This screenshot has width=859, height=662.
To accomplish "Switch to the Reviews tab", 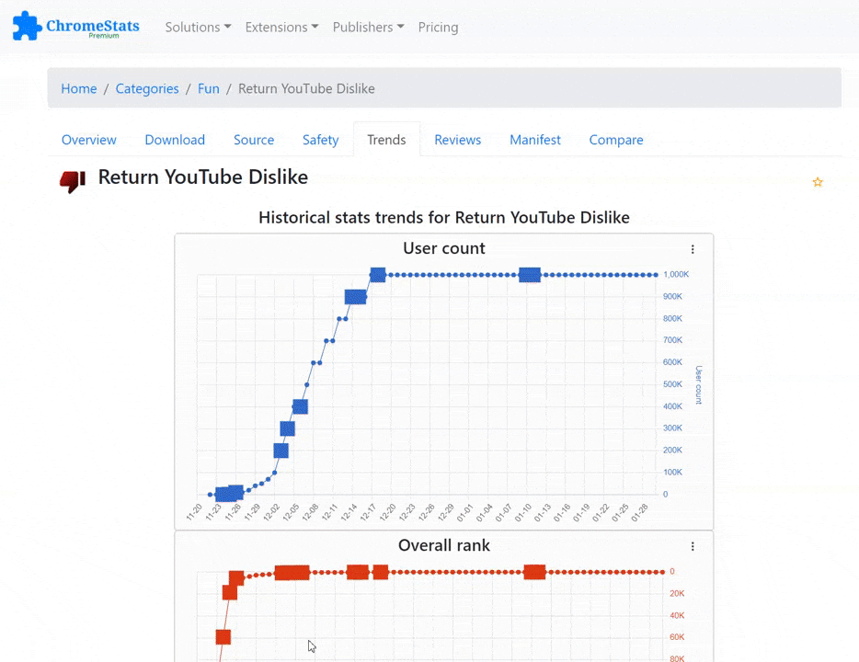I will click(x=457, y=140).
